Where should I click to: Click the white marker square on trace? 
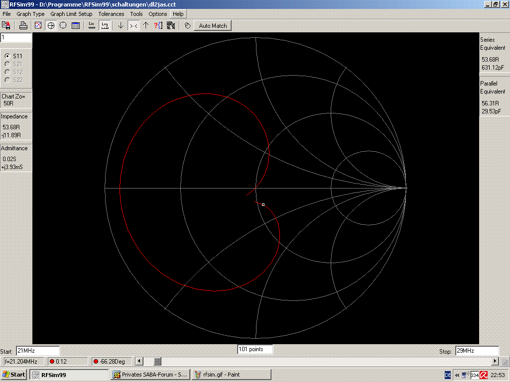(263, 204)
